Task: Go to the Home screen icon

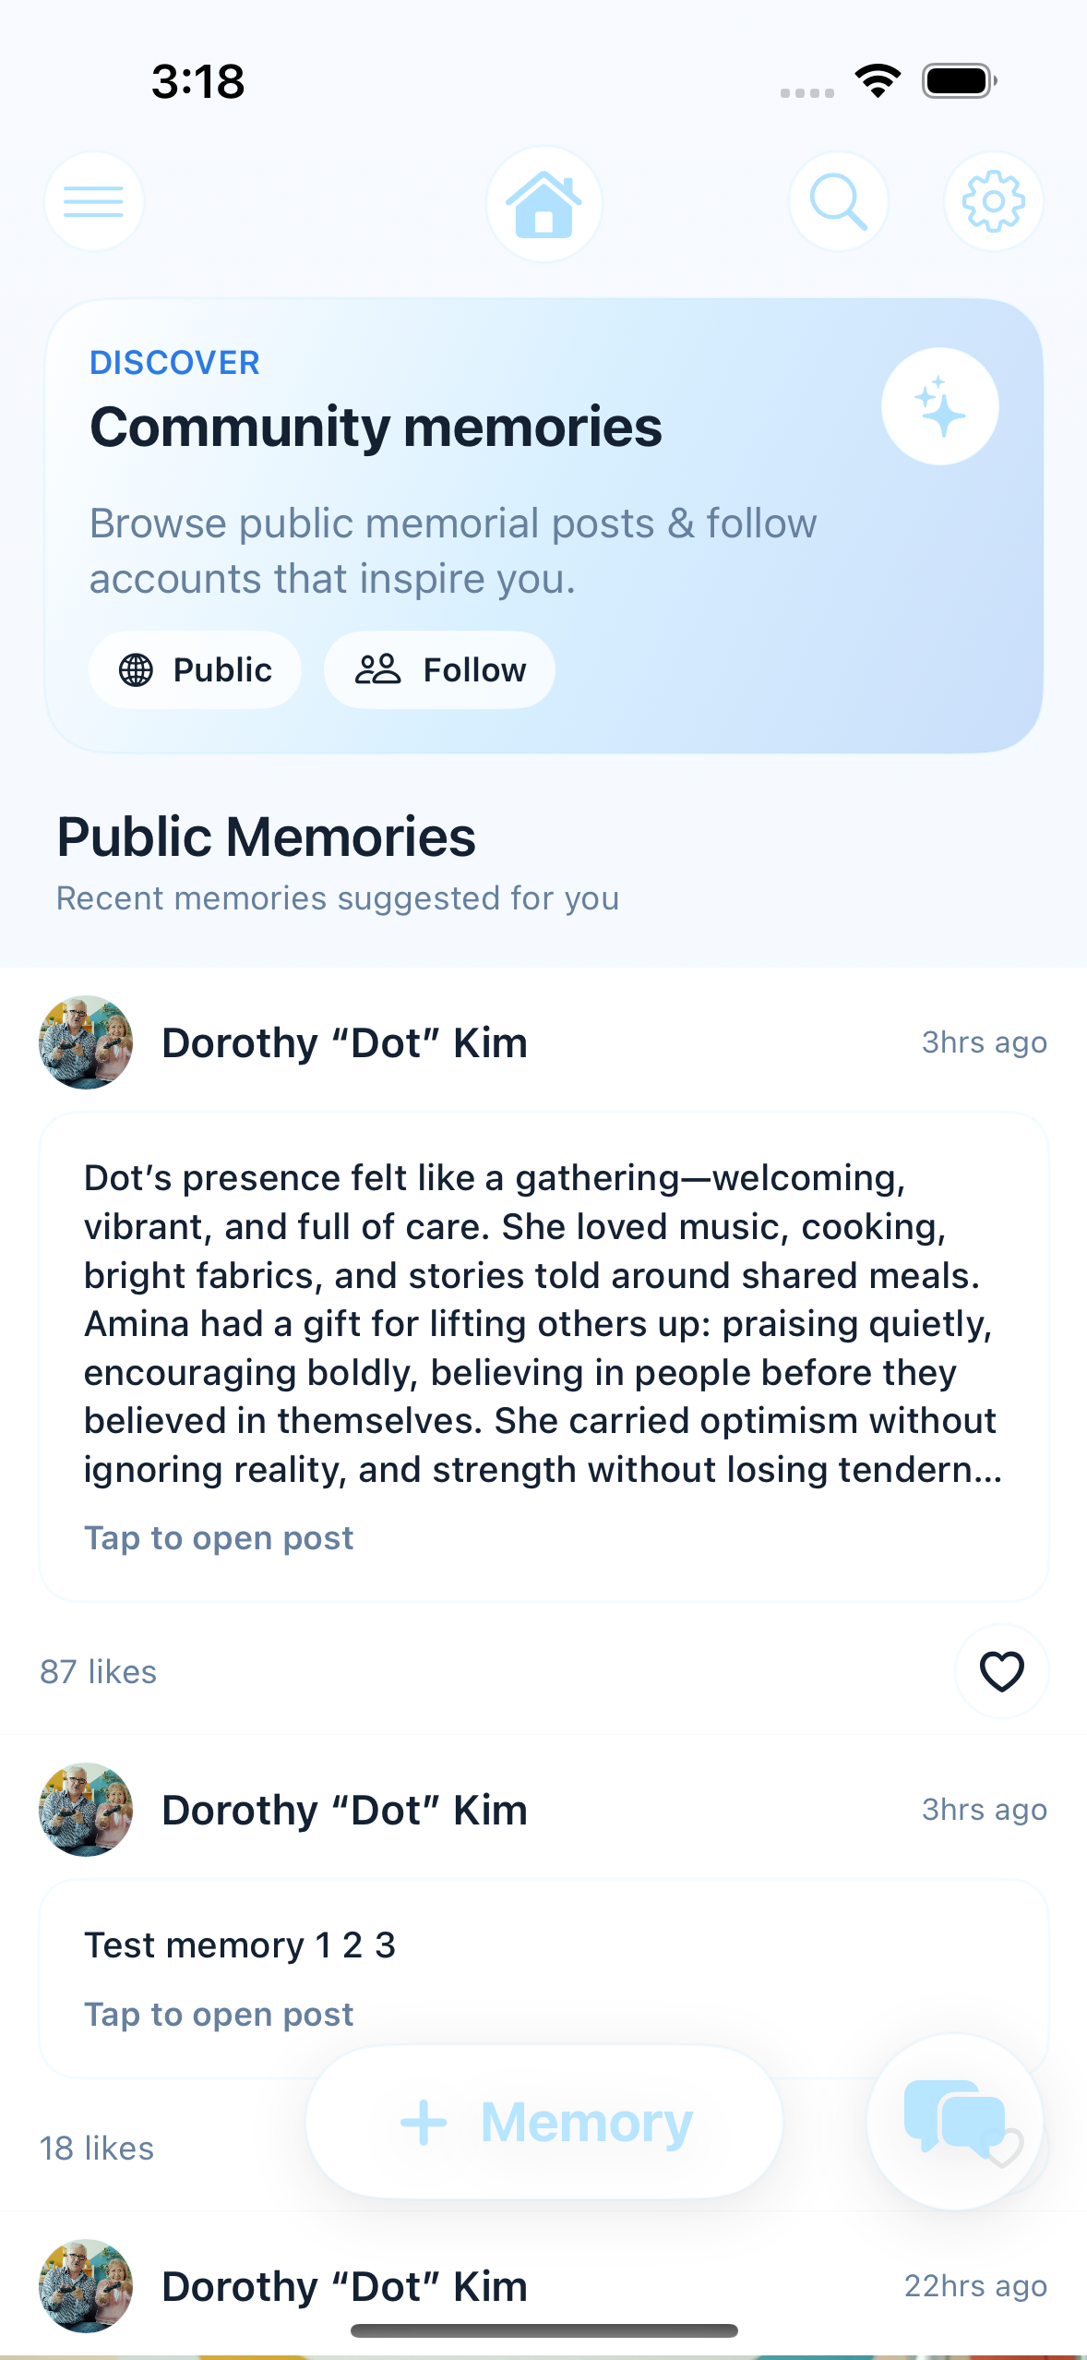Action: click(544, 204)
